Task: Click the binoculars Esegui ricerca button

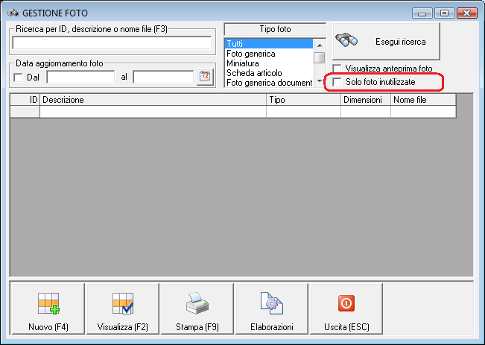Action: point(386,41)
